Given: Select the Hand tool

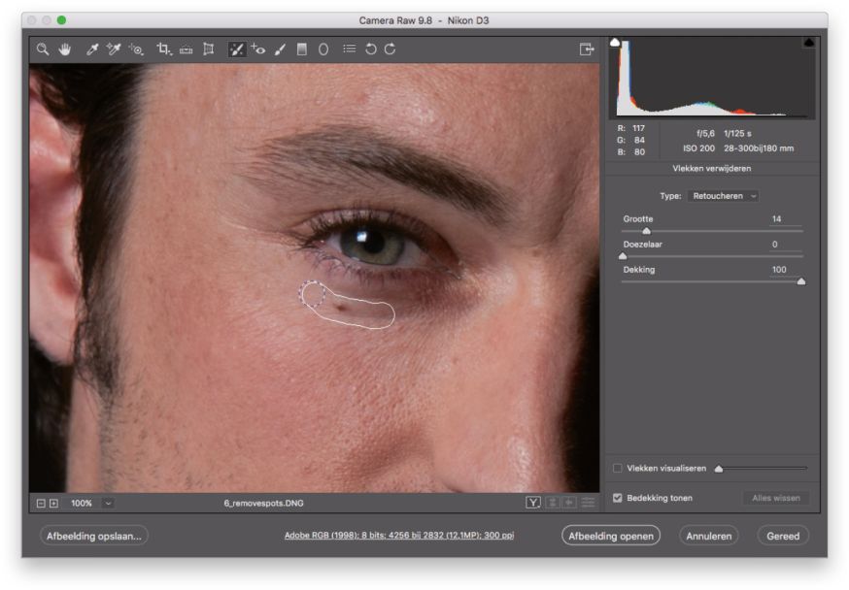Looking at the screenshot, I should click(x=64, y=49).
